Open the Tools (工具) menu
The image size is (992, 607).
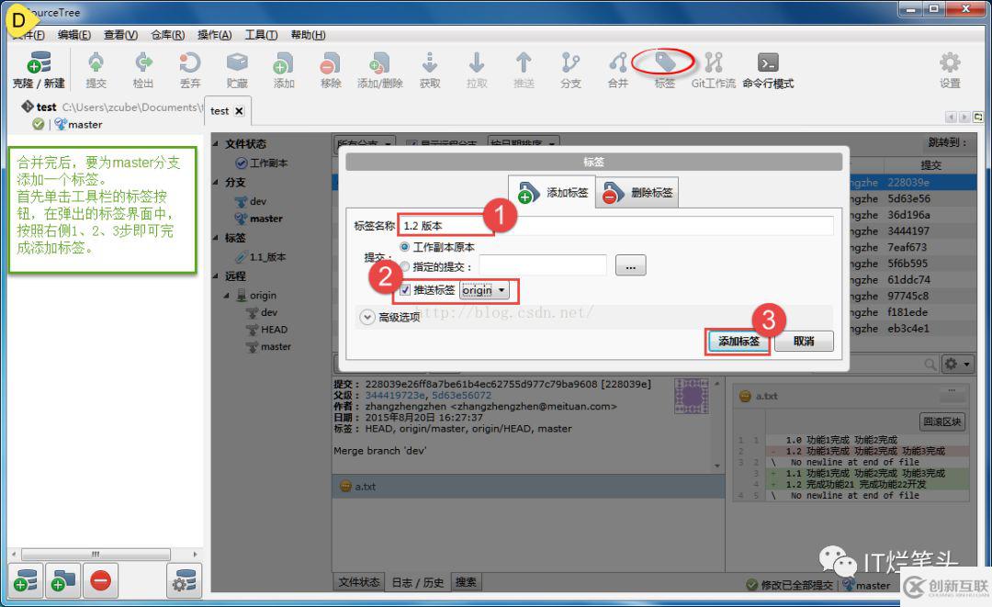pyautogui.click(x=261, y=35)
